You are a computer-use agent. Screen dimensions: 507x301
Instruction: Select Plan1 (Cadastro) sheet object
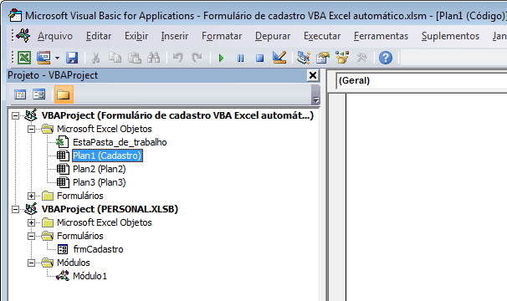[107, 156]
